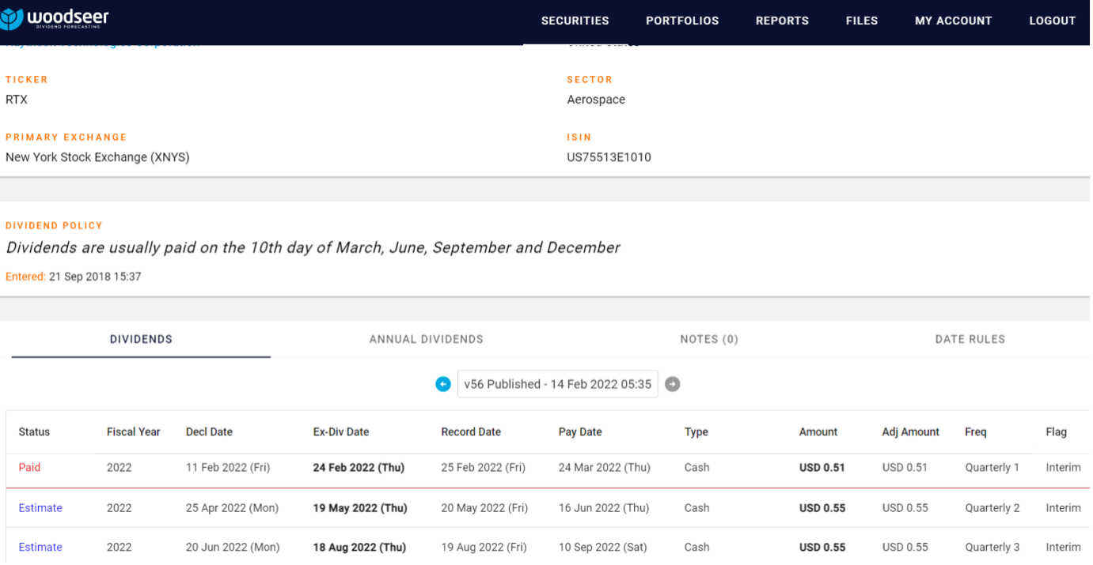Screen dimensions: 1093x565
Task: Click LOGOUT in the navigation bar
Action: (x=1053, y=21)
